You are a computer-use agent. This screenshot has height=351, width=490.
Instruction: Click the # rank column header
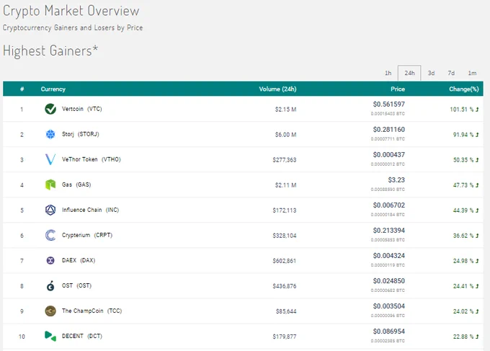click(22, 89)
